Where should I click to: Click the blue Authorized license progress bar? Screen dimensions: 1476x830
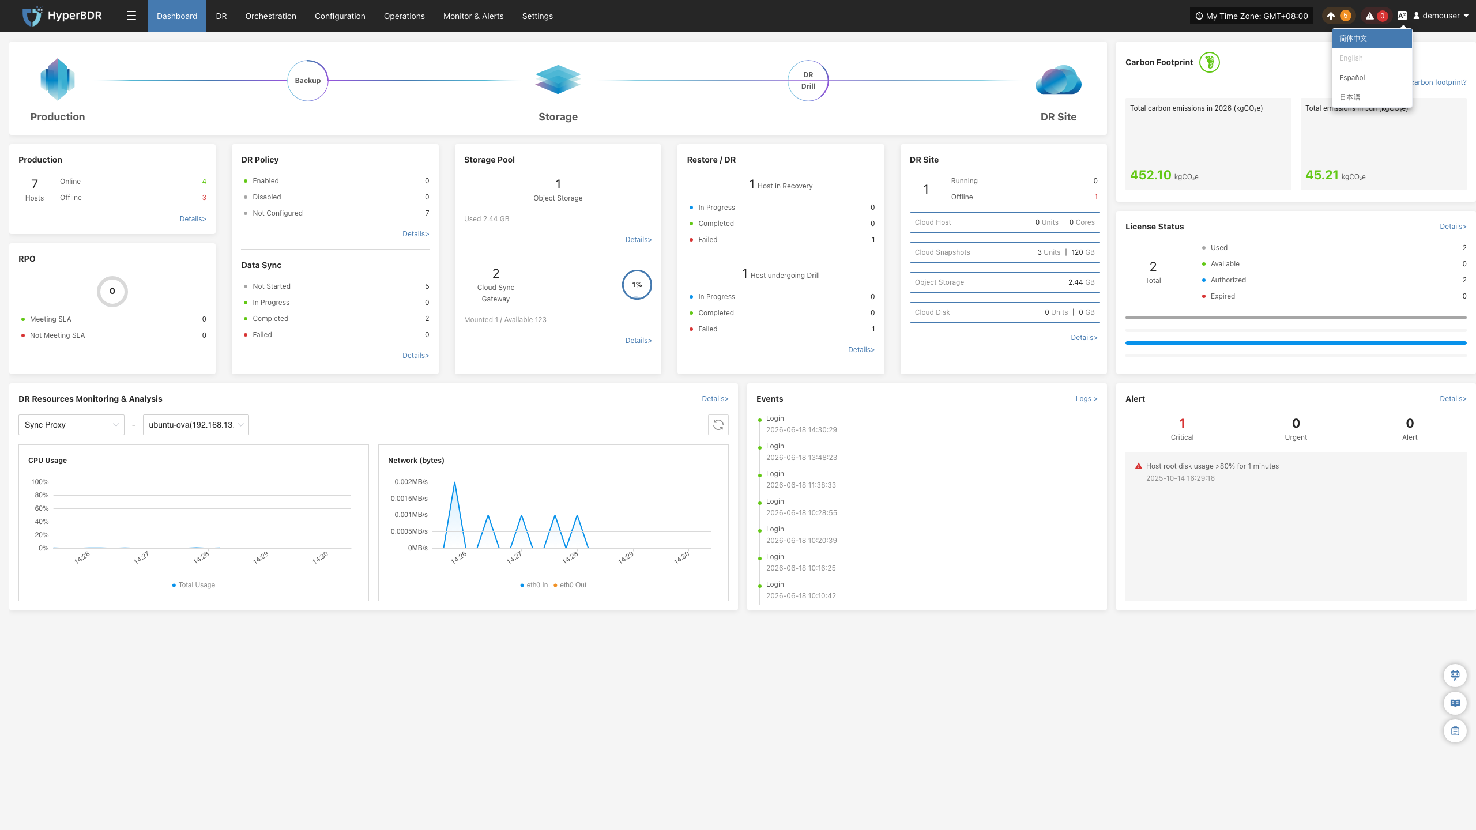(1296, 343)
